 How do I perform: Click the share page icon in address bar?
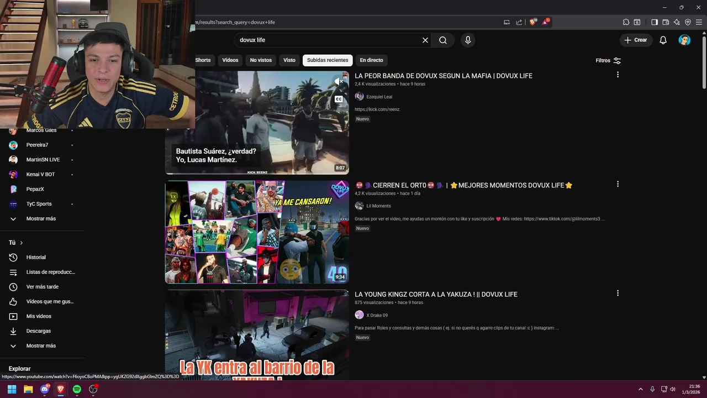click(519, 22)
